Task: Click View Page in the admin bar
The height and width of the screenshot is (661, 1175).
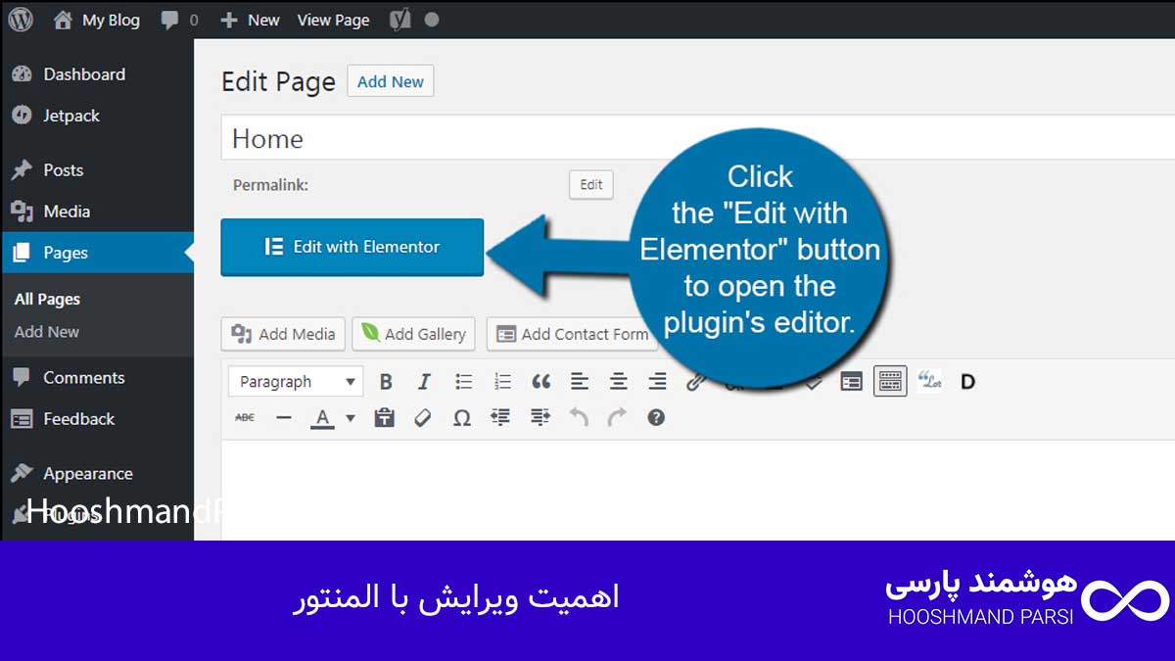Action: click(x=334, y=20)
